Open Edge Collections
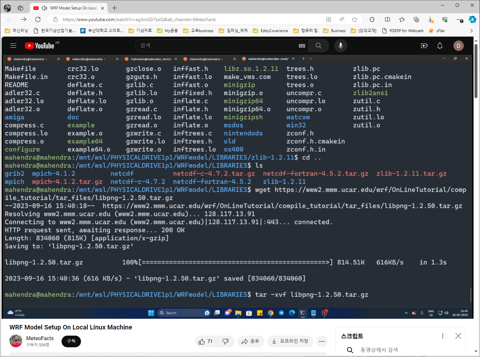Viewport: 480px width, 357px height. tap(417, 19)
